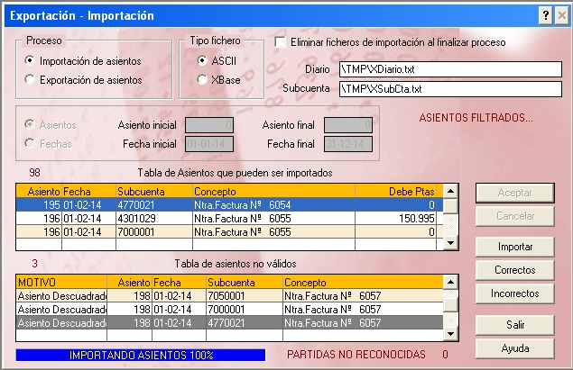The width and height of the screenshot is (573, 370).
Task: Click the Importar button
Action: pos(515,247)
